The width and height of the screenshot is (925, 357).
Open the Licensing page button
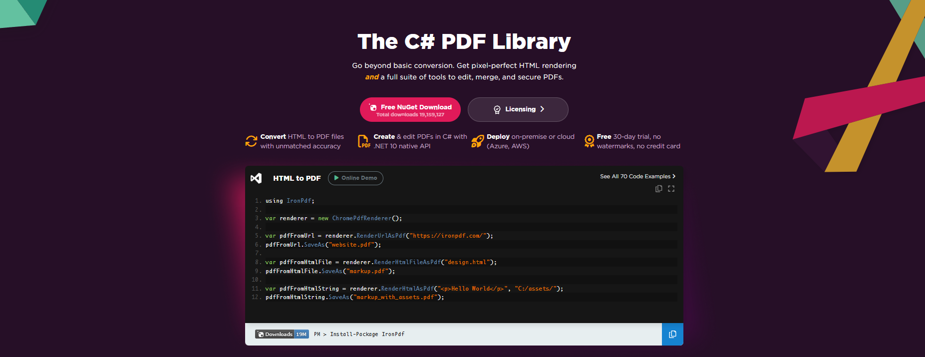tap(518, 109)
